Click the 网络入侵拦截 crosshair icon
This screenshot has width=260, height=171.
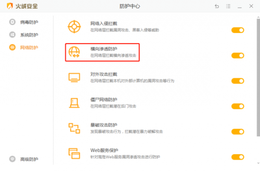(74, 27)
